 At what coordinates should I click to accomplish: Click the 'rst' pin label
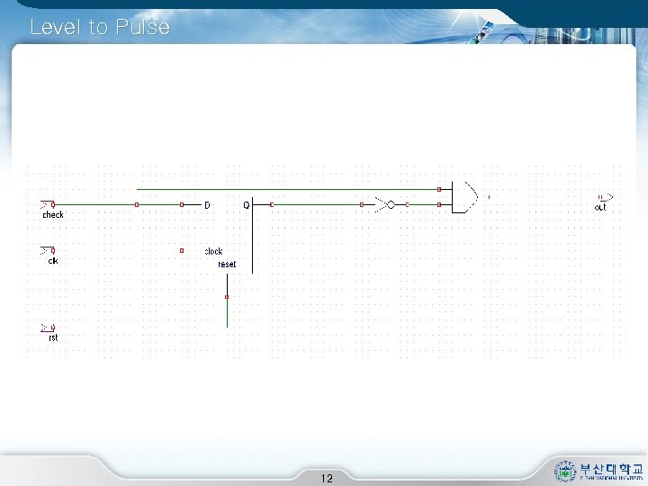[53, 337]
